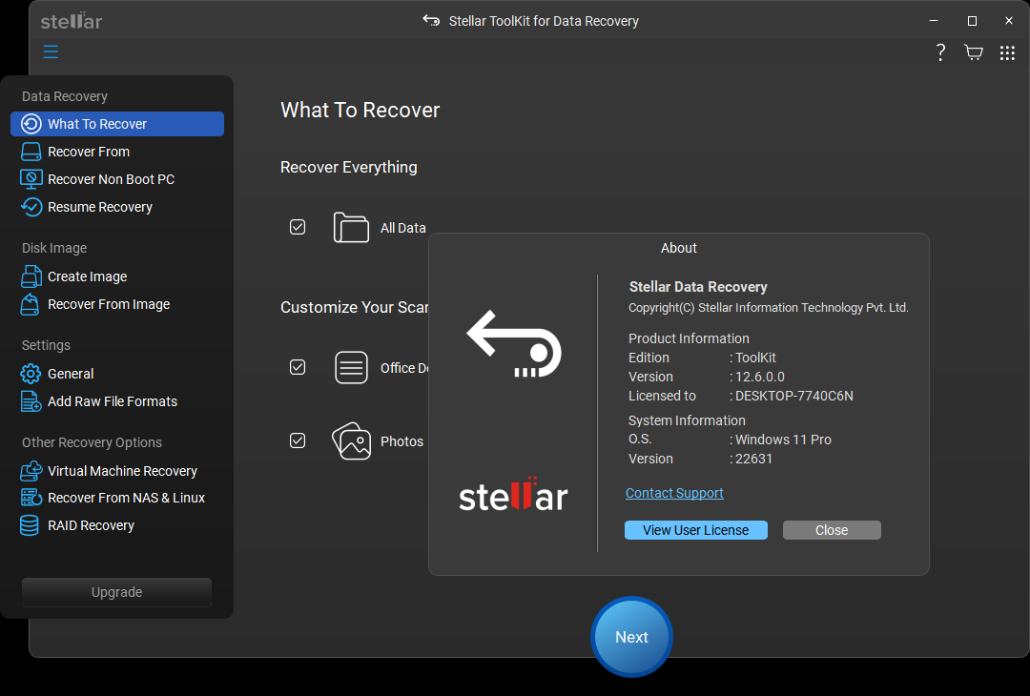Open General settings entry

71,374
